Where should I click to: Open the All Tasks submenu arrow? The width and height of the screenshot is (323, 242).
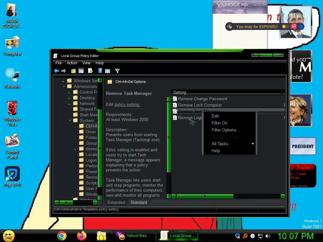pos(253,144)
